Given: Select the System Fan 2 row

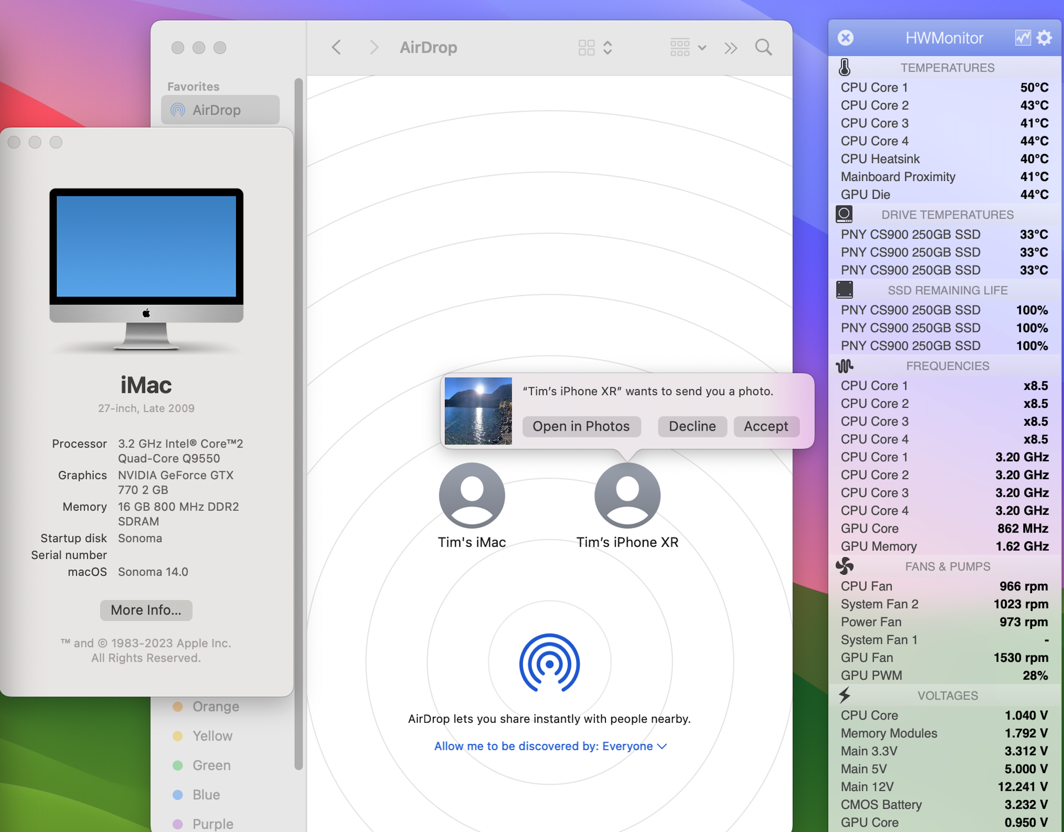Looking at the screenshot, I should tap(944, 604).
